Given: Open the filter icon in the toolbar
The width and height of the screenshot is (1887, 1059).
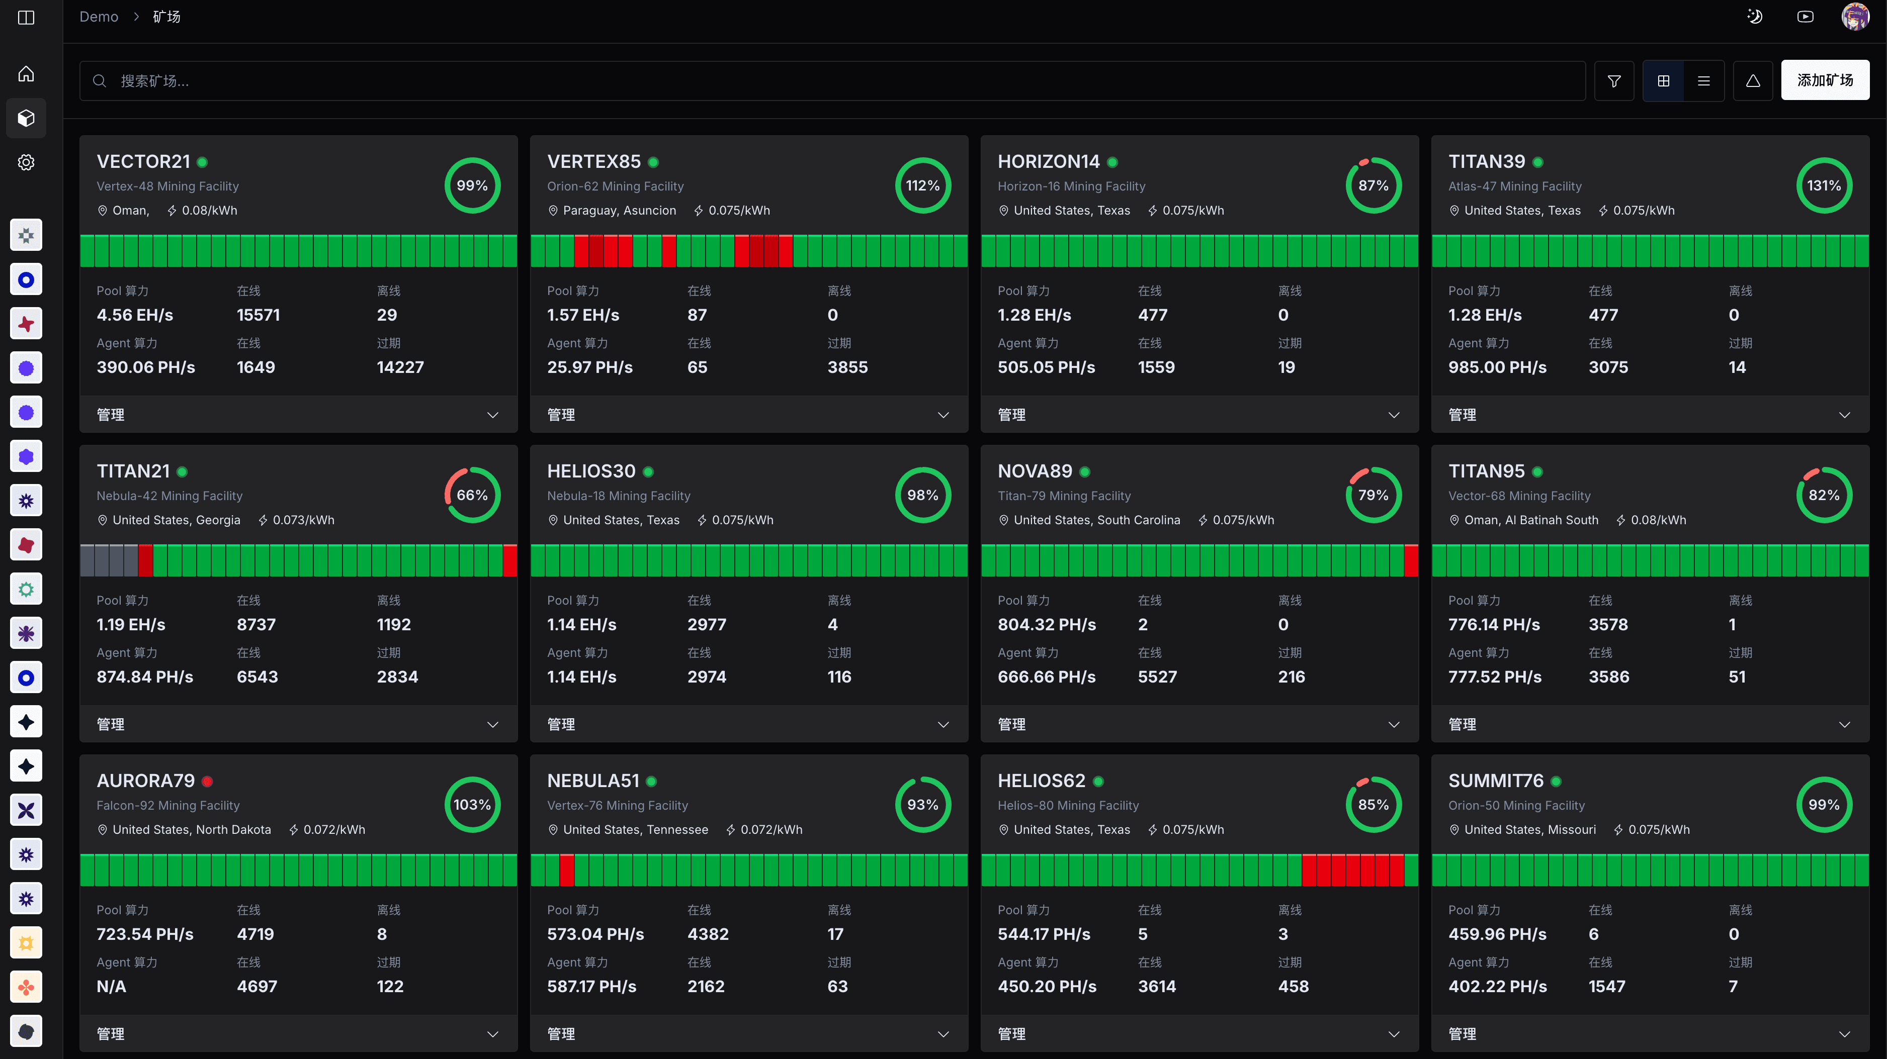Looking at the screenshot, I should (1614, 80).
